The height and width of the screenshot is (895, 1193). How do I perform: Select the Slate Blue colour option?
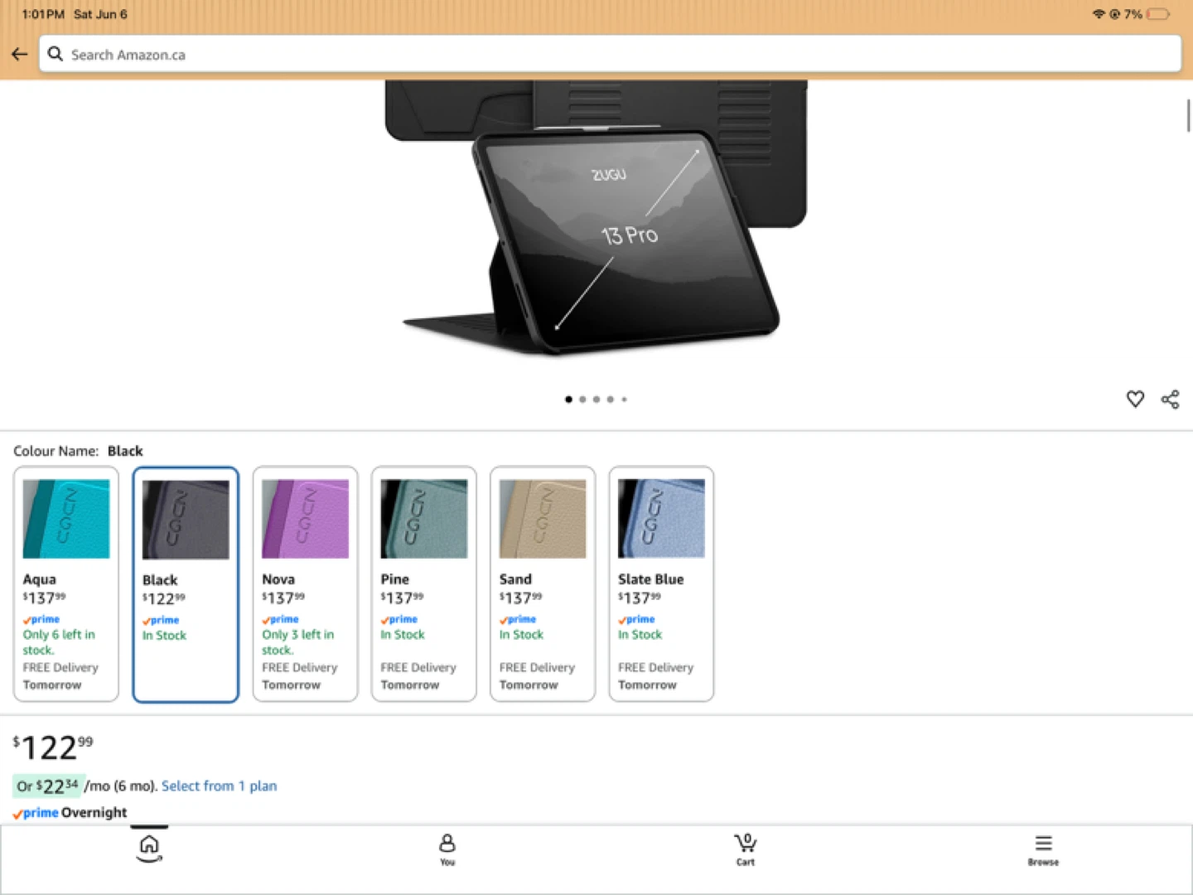pyautogui.click(x=661, y=584)
